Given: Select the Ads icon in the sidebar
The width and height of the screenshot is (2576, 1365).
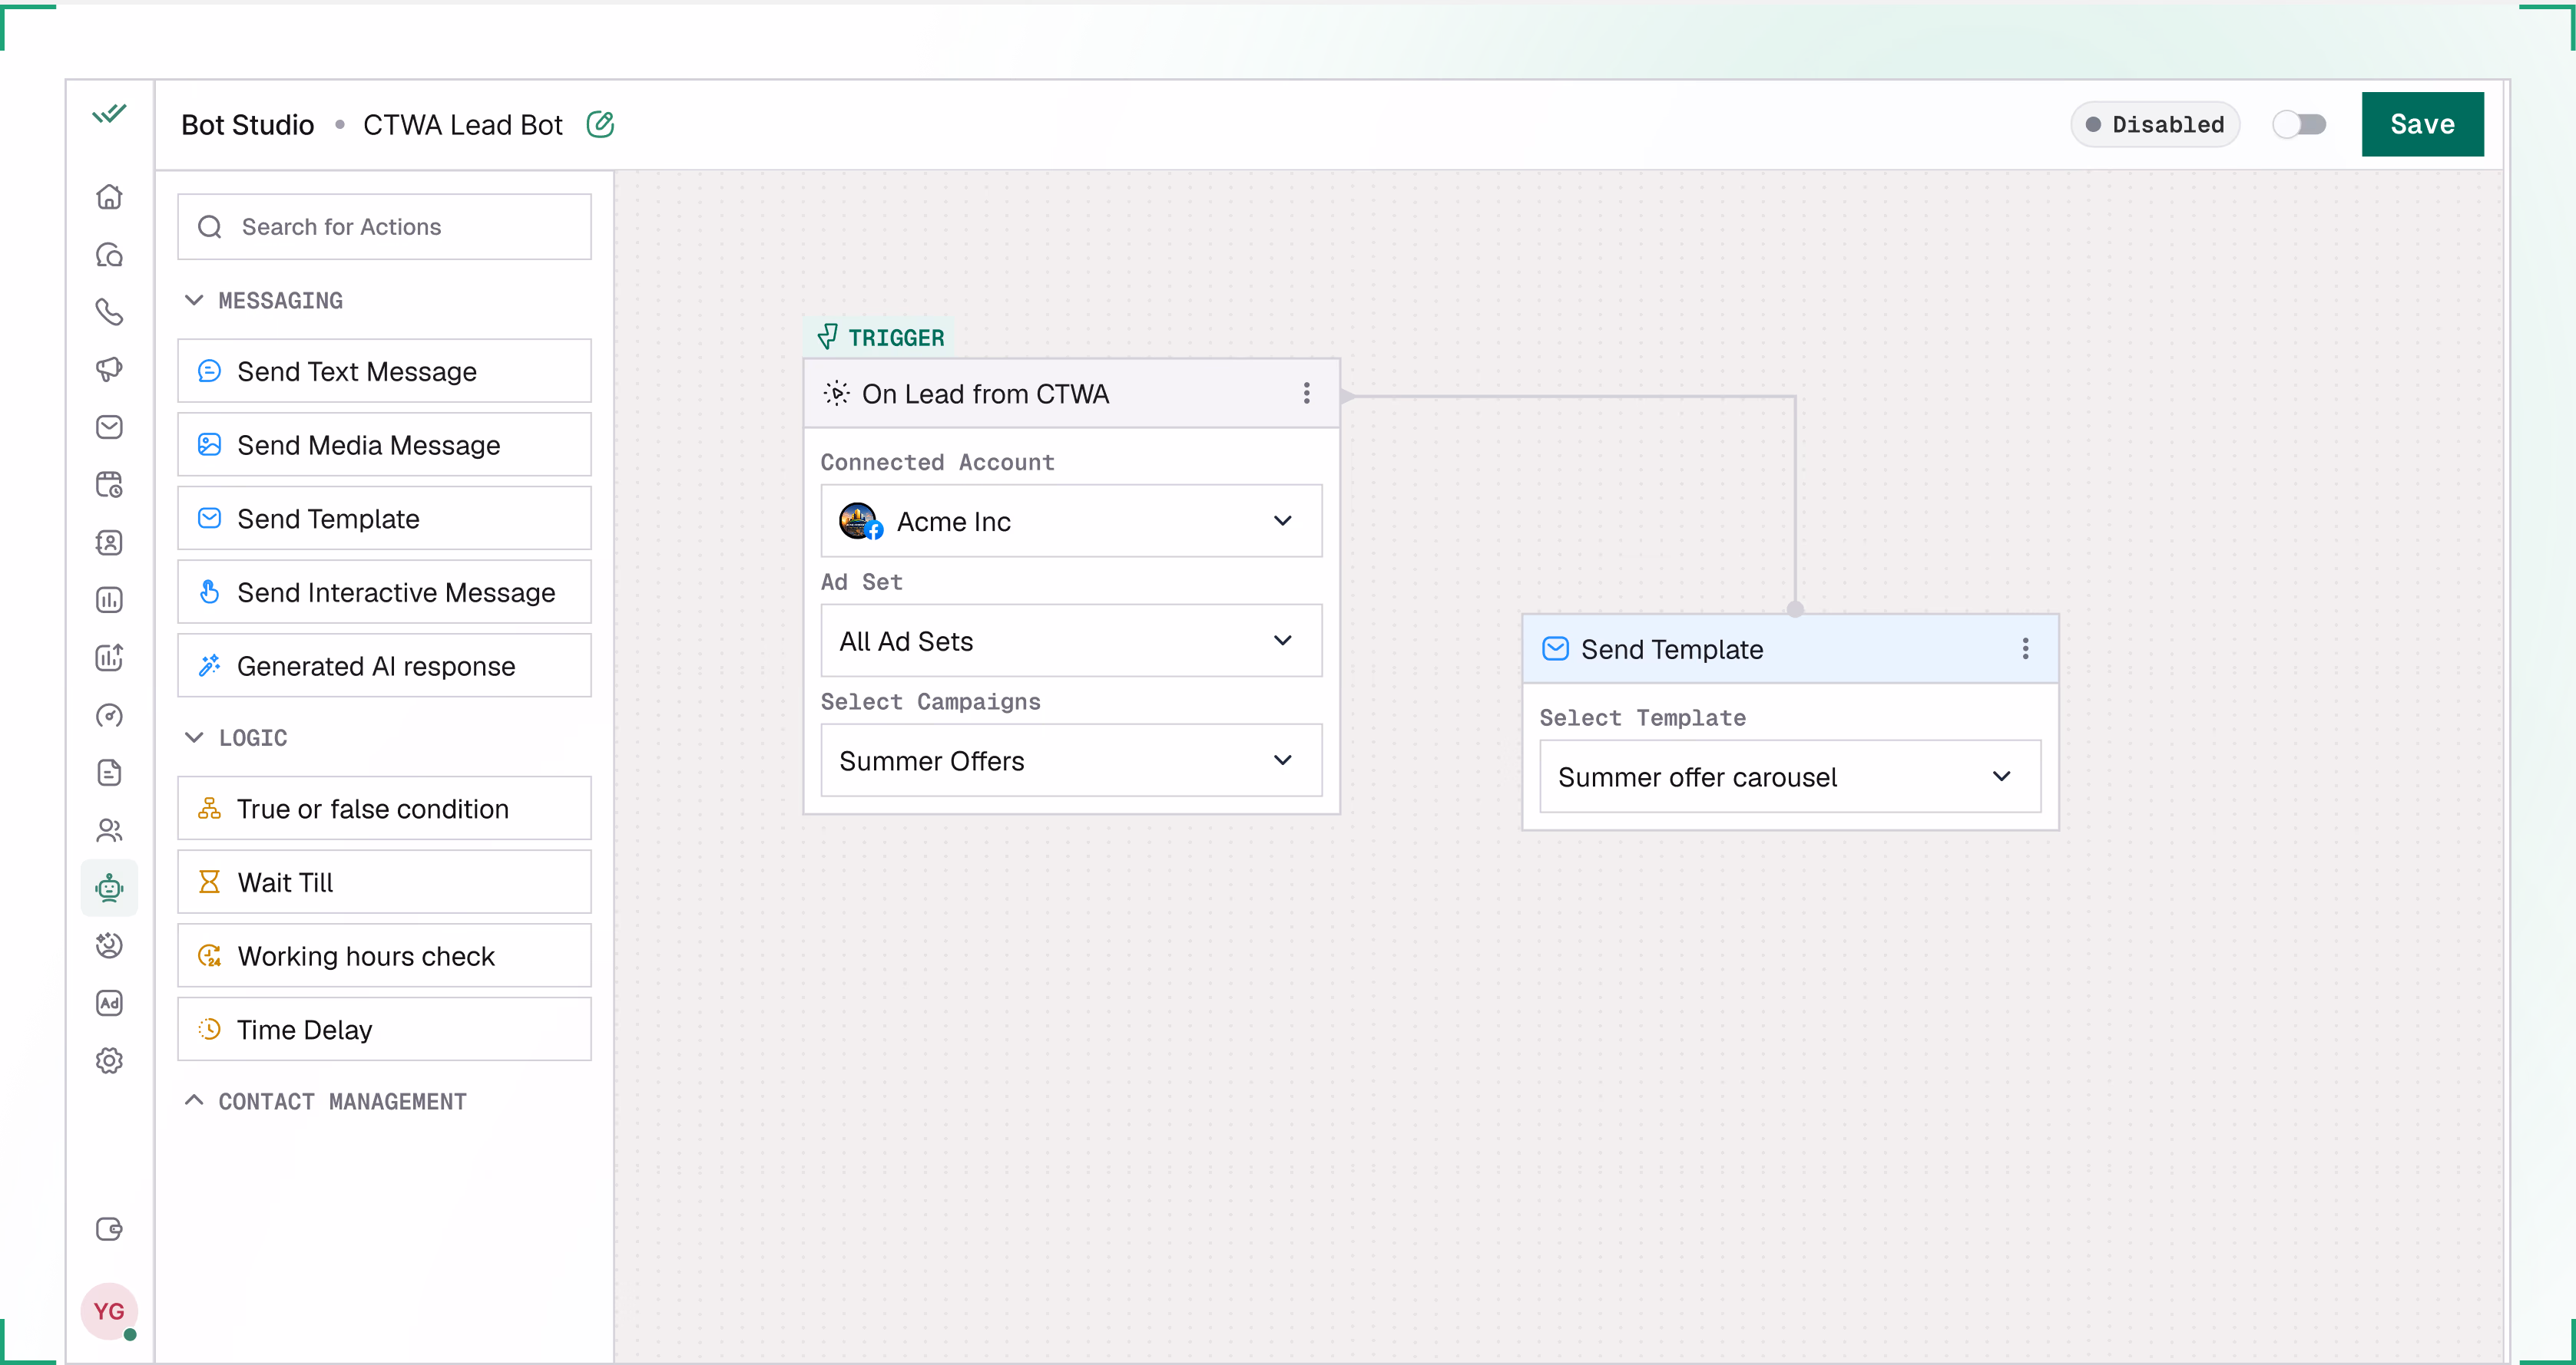Looking at the screenshot, I should tap(109, 1004).
